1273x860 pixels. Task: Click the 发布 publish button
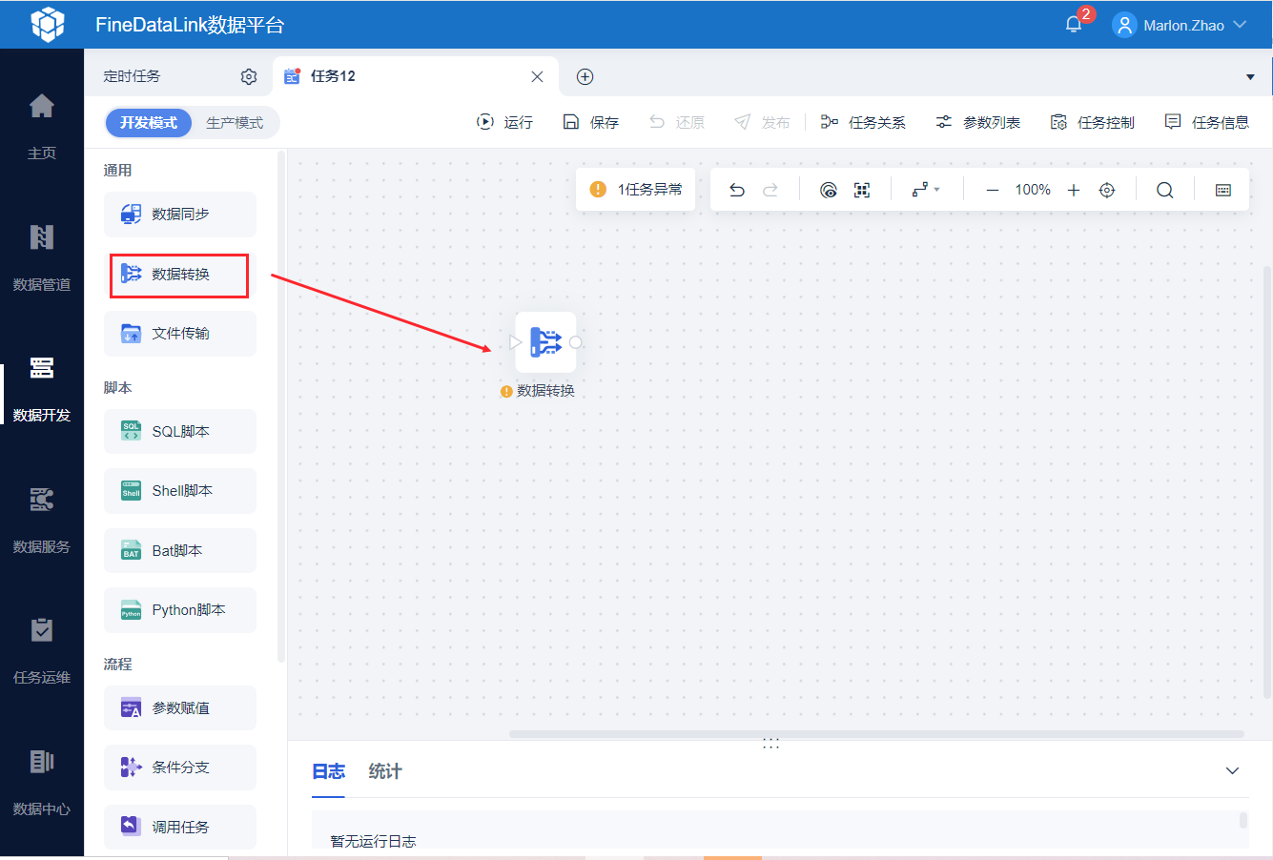pos(762,122)
